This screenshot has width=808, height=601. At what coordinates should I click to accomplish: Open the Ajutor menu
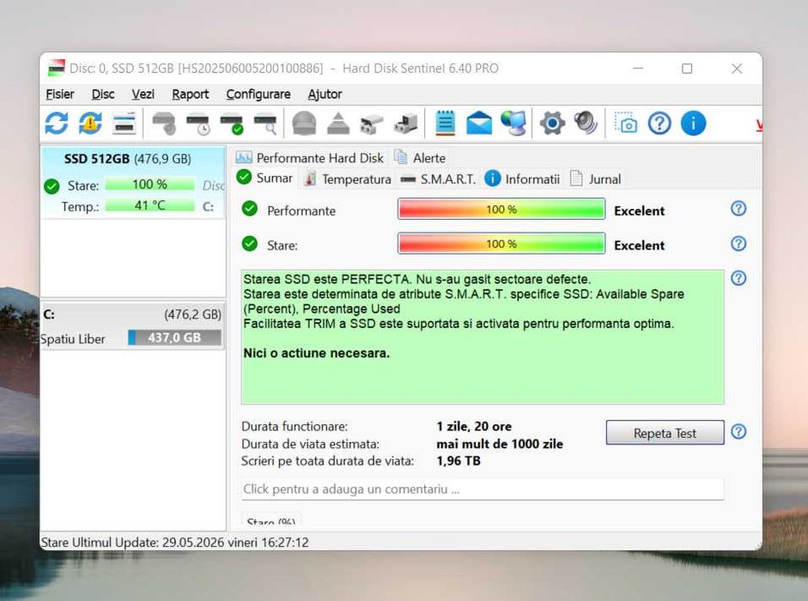point(325,94)
